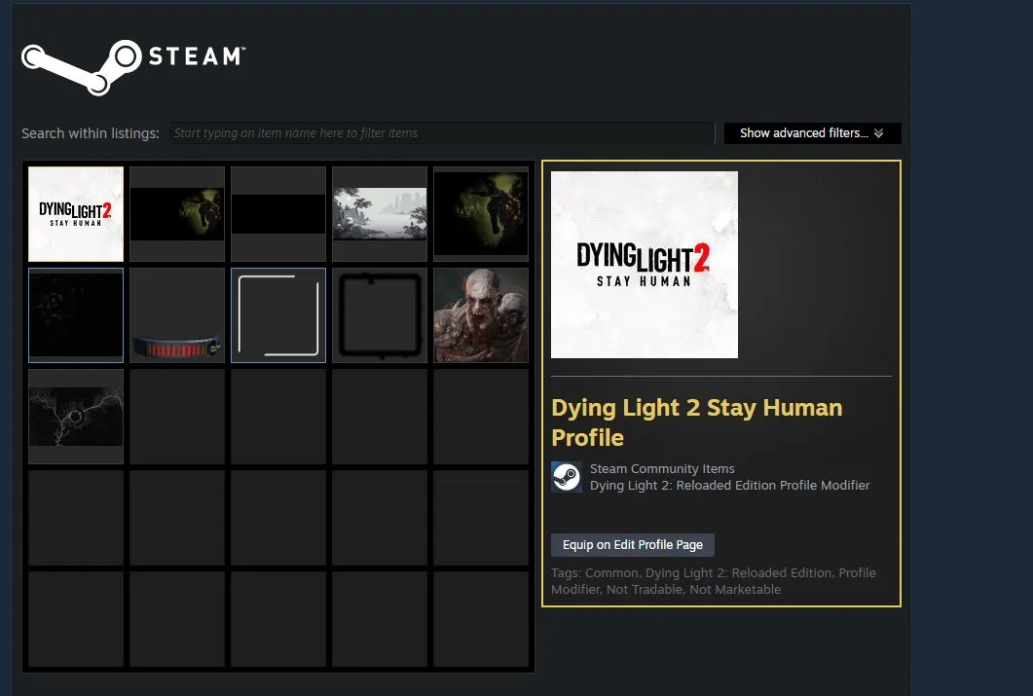Click the 'Steam Community Items' text
This screenshot has width=1033, height=696.
pyautogui.click(x=662, y=469)
